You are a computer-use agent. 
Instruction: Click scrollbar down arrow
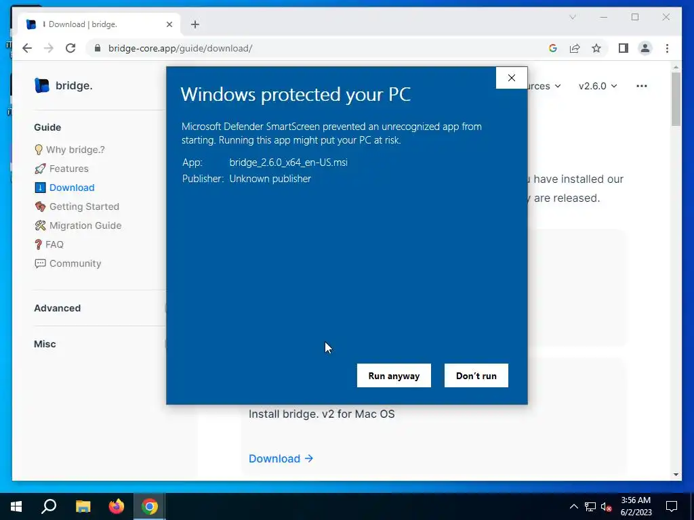(x=676, y=475)
